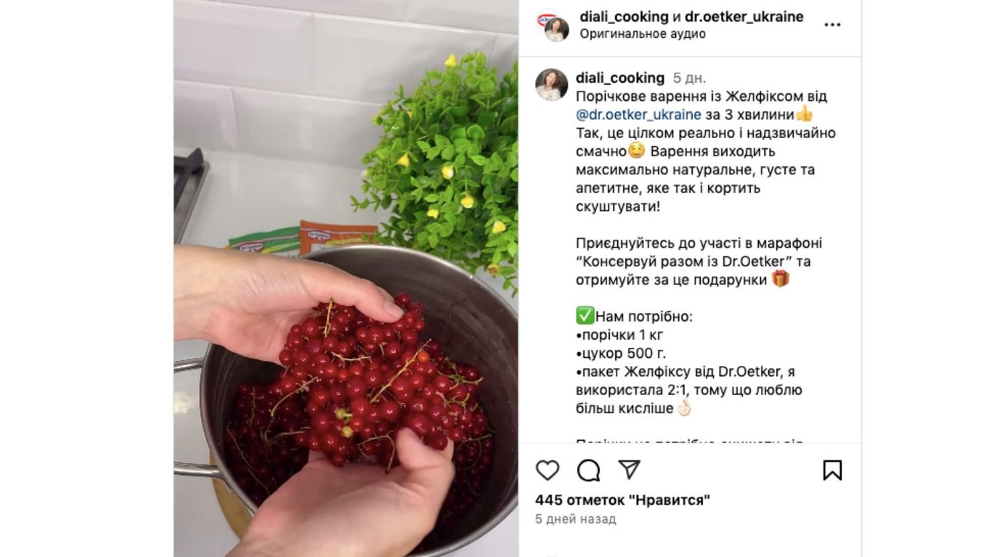Screen dimensions: 992x557
Task: Like the post with the heart icon
Action: 548,471
